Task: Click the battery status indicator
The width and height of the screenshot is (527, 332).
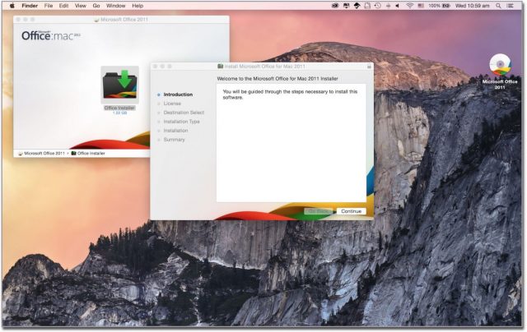Action: [x=439, y=6]
